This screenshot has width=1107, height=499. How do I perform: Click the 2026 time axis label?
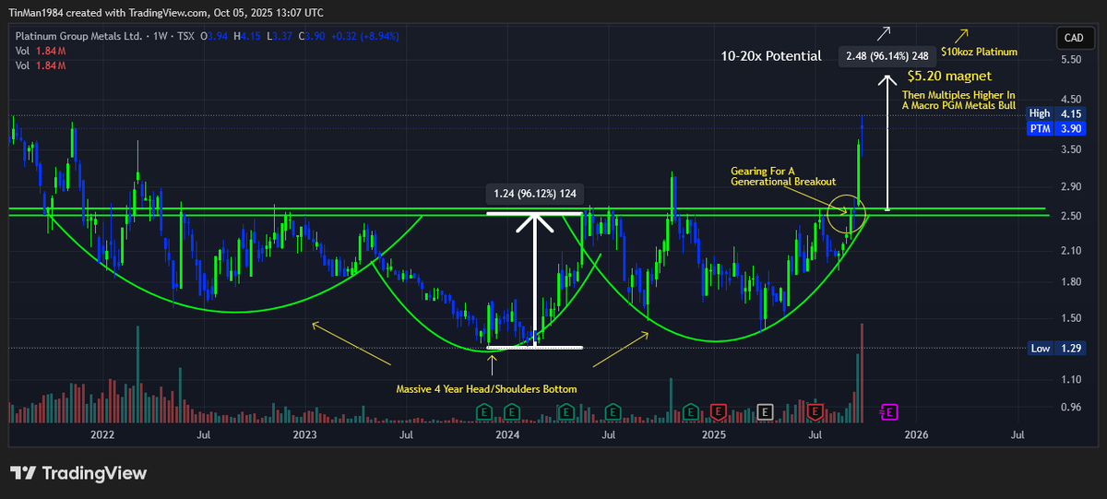[x=916, y=434]
